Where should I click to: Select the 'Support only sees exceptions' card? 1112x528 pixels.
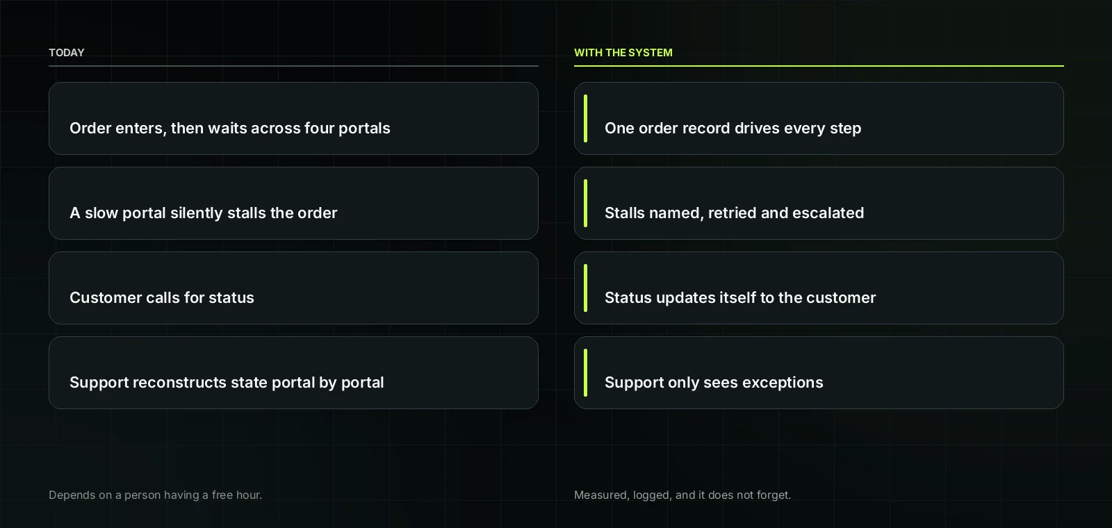click(x=819, y=373)
